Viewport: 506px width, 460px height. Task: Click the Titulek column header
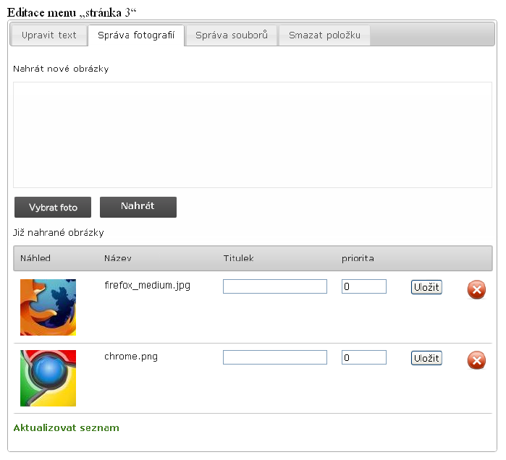coord(238,258)
